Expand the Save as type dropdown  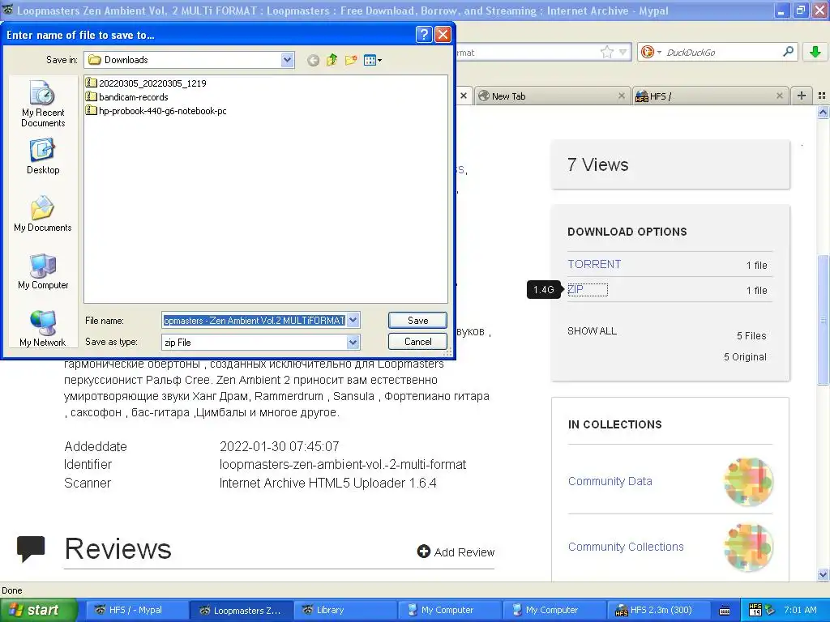[353, 343]
